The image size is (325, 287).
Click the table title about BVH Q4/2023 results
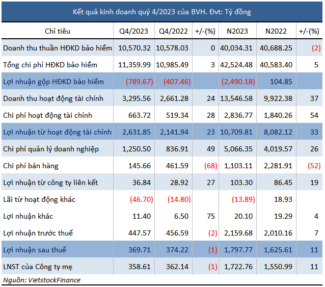point(163,11)
